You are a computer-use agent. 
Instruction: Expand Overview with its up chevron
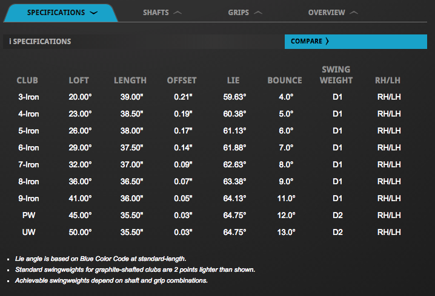(x=354, y=13)
